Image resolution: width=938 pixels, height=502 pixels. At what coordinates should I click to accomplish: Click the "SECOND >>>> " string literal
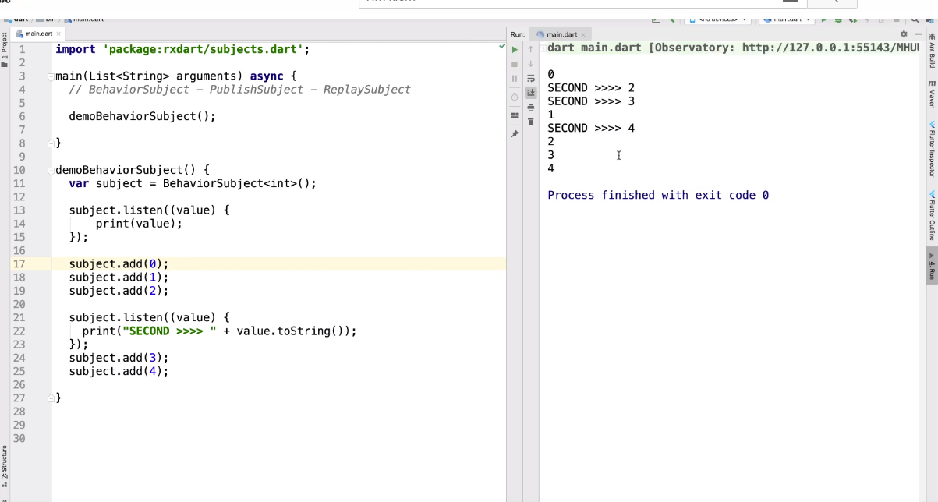(x=169, y=331)
